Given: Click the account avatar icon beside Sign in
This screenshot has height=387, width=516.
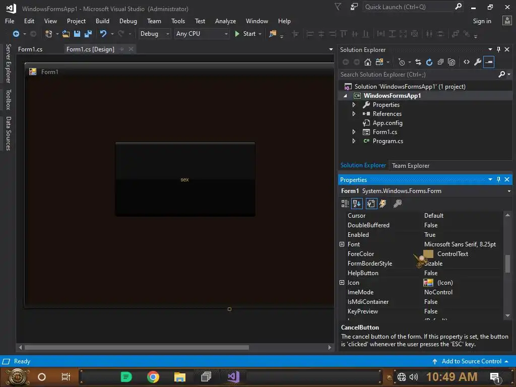Looking at the screenshot, I should coord(507,21).
